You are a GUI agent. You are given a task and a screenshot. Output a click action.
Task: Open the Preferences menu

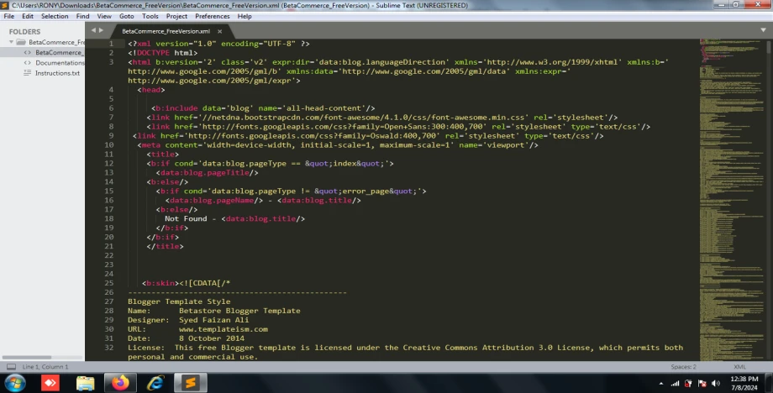(x=212, y=16)
